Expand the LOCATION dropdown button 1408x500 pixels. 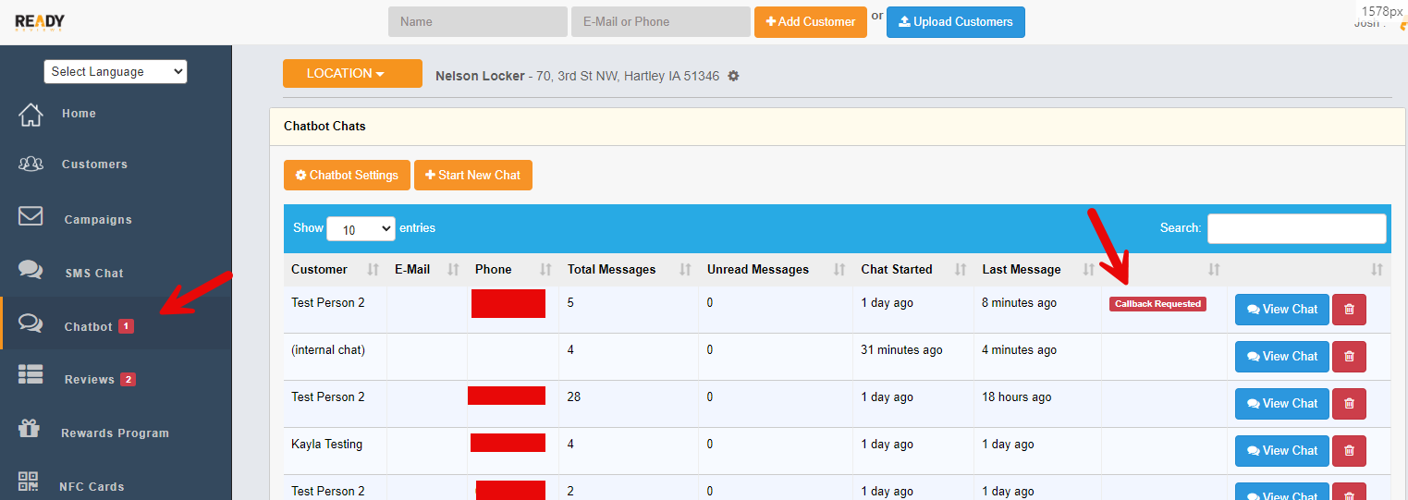pyautogui.click(x=352, y=74)
